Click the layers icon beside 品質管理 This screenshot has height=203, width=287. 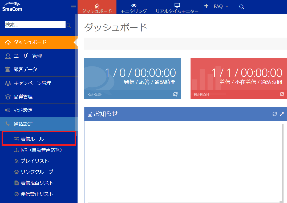[x=8, y=97]
